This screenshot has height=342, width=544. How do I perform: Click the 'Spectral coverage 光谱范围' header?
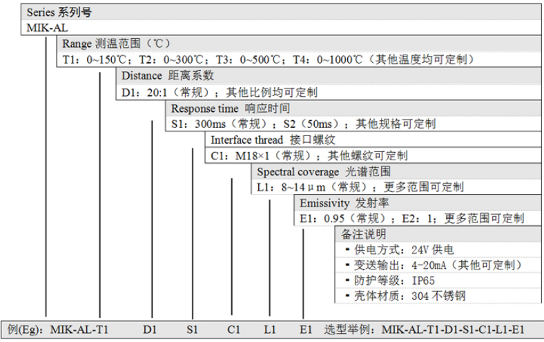pos(324,172)
